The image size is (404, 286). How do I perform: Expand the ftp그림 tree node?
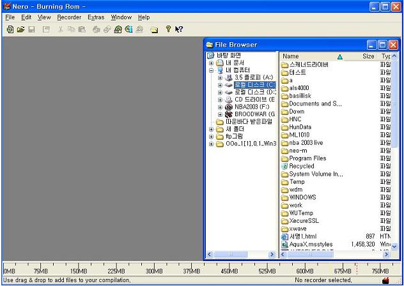point(212,137)
